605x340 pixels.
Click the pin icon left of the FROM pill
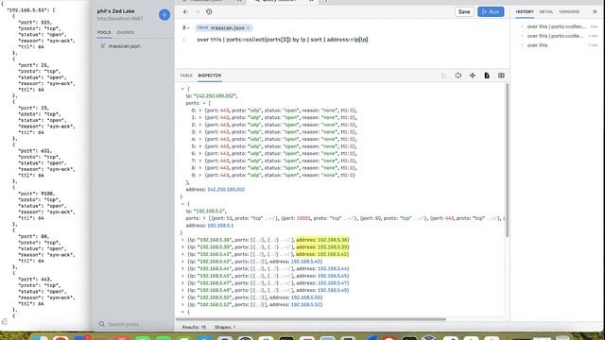pos(185,27)
